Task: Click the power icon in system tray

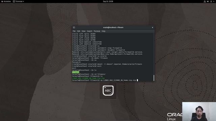Action: point(211,1)
